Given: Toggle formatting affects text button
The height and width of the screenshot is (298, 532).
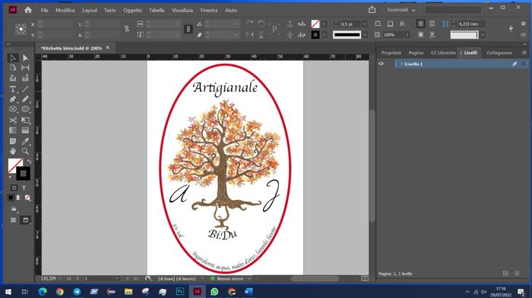Looking at the screenshot, I should (24, 187).
